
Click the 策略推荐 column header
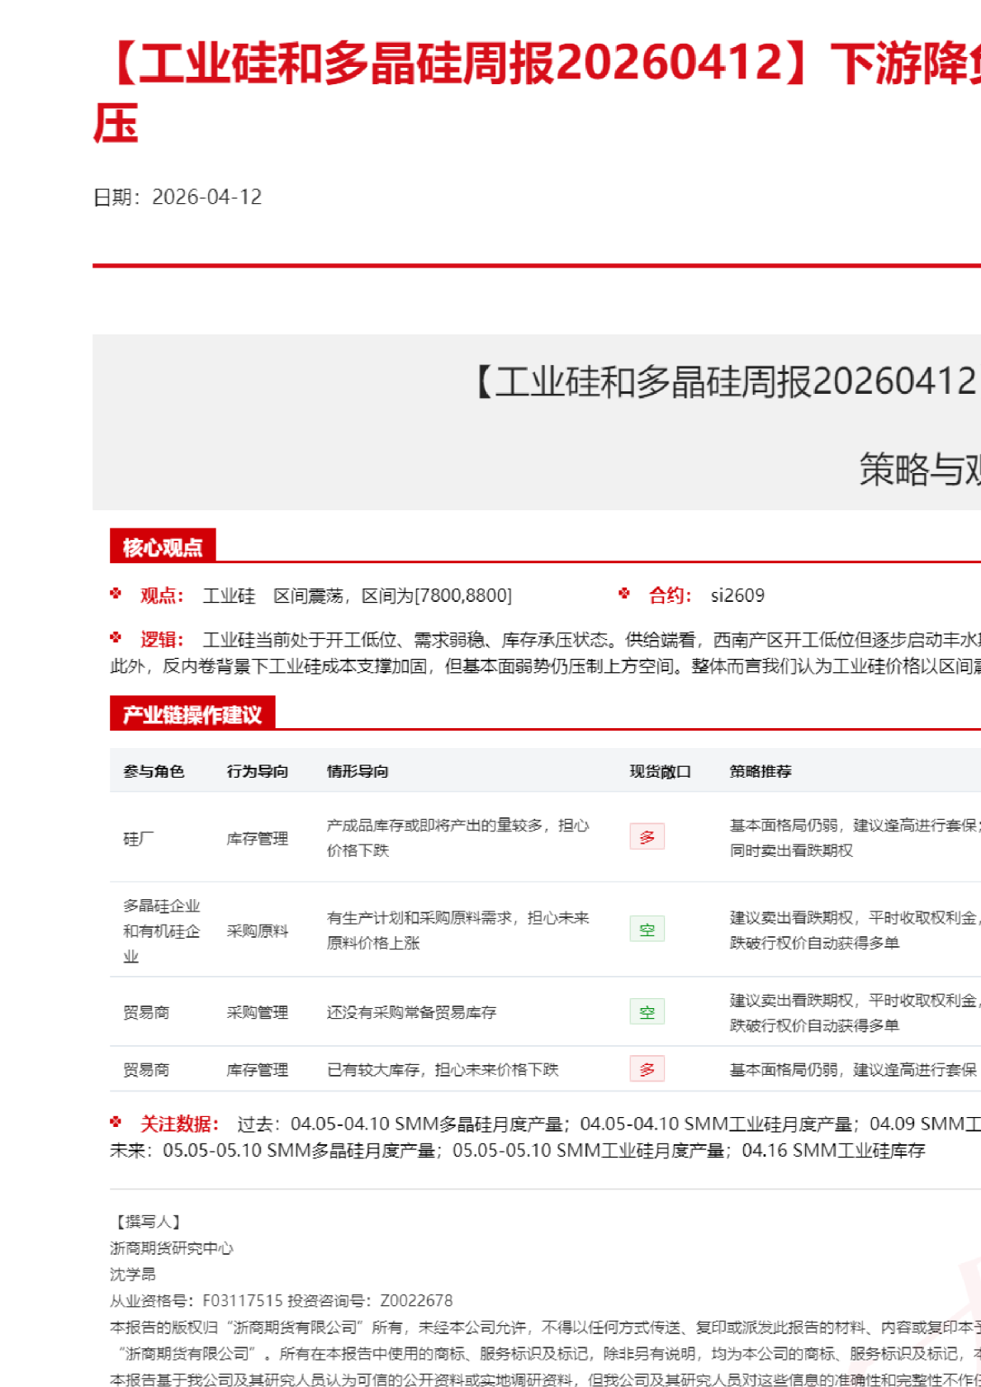coord(760,771)
